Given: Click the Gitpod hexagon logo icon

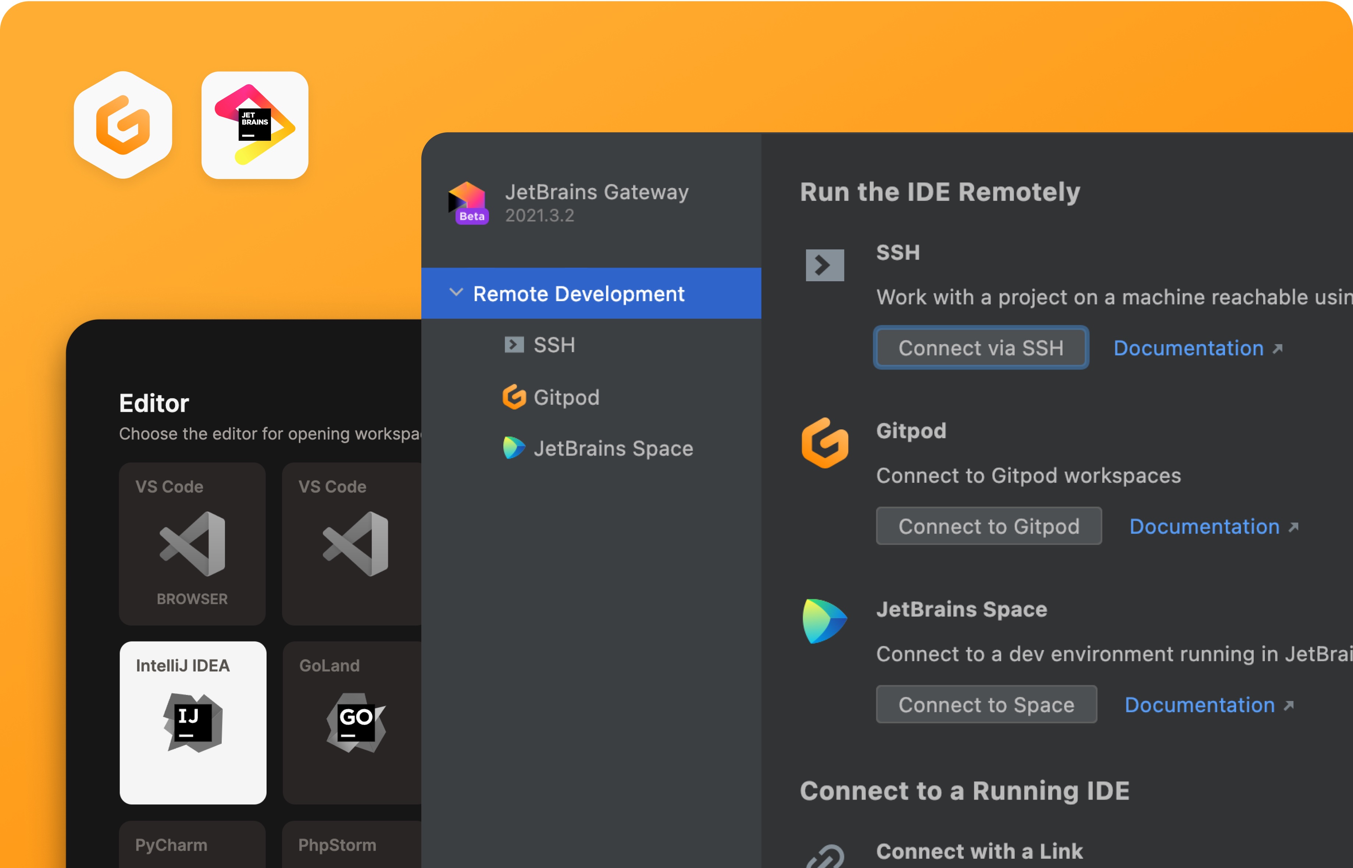Looking at the screenshot, I should pos(123,125).
